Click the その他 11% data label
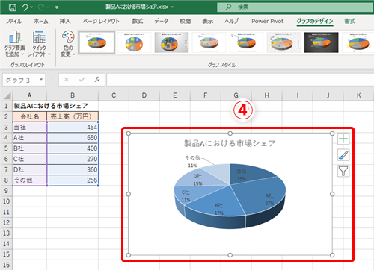This screenshot has height=270, width=374. 192,161
